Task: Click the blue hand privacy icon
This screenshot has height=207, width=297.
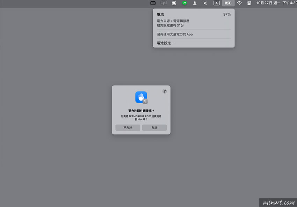Action: tap(140, 97)
